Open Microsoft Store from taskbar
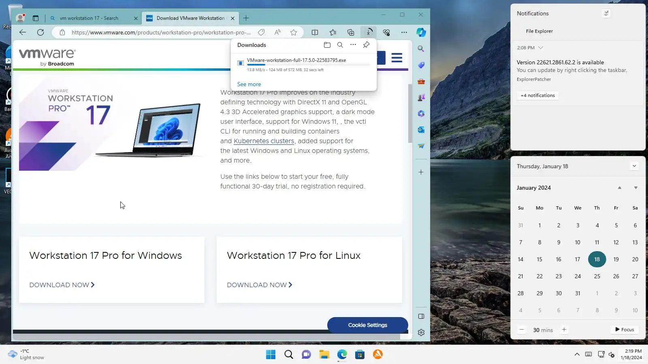Viewport: 648px width, 364px height. (360, 355)
